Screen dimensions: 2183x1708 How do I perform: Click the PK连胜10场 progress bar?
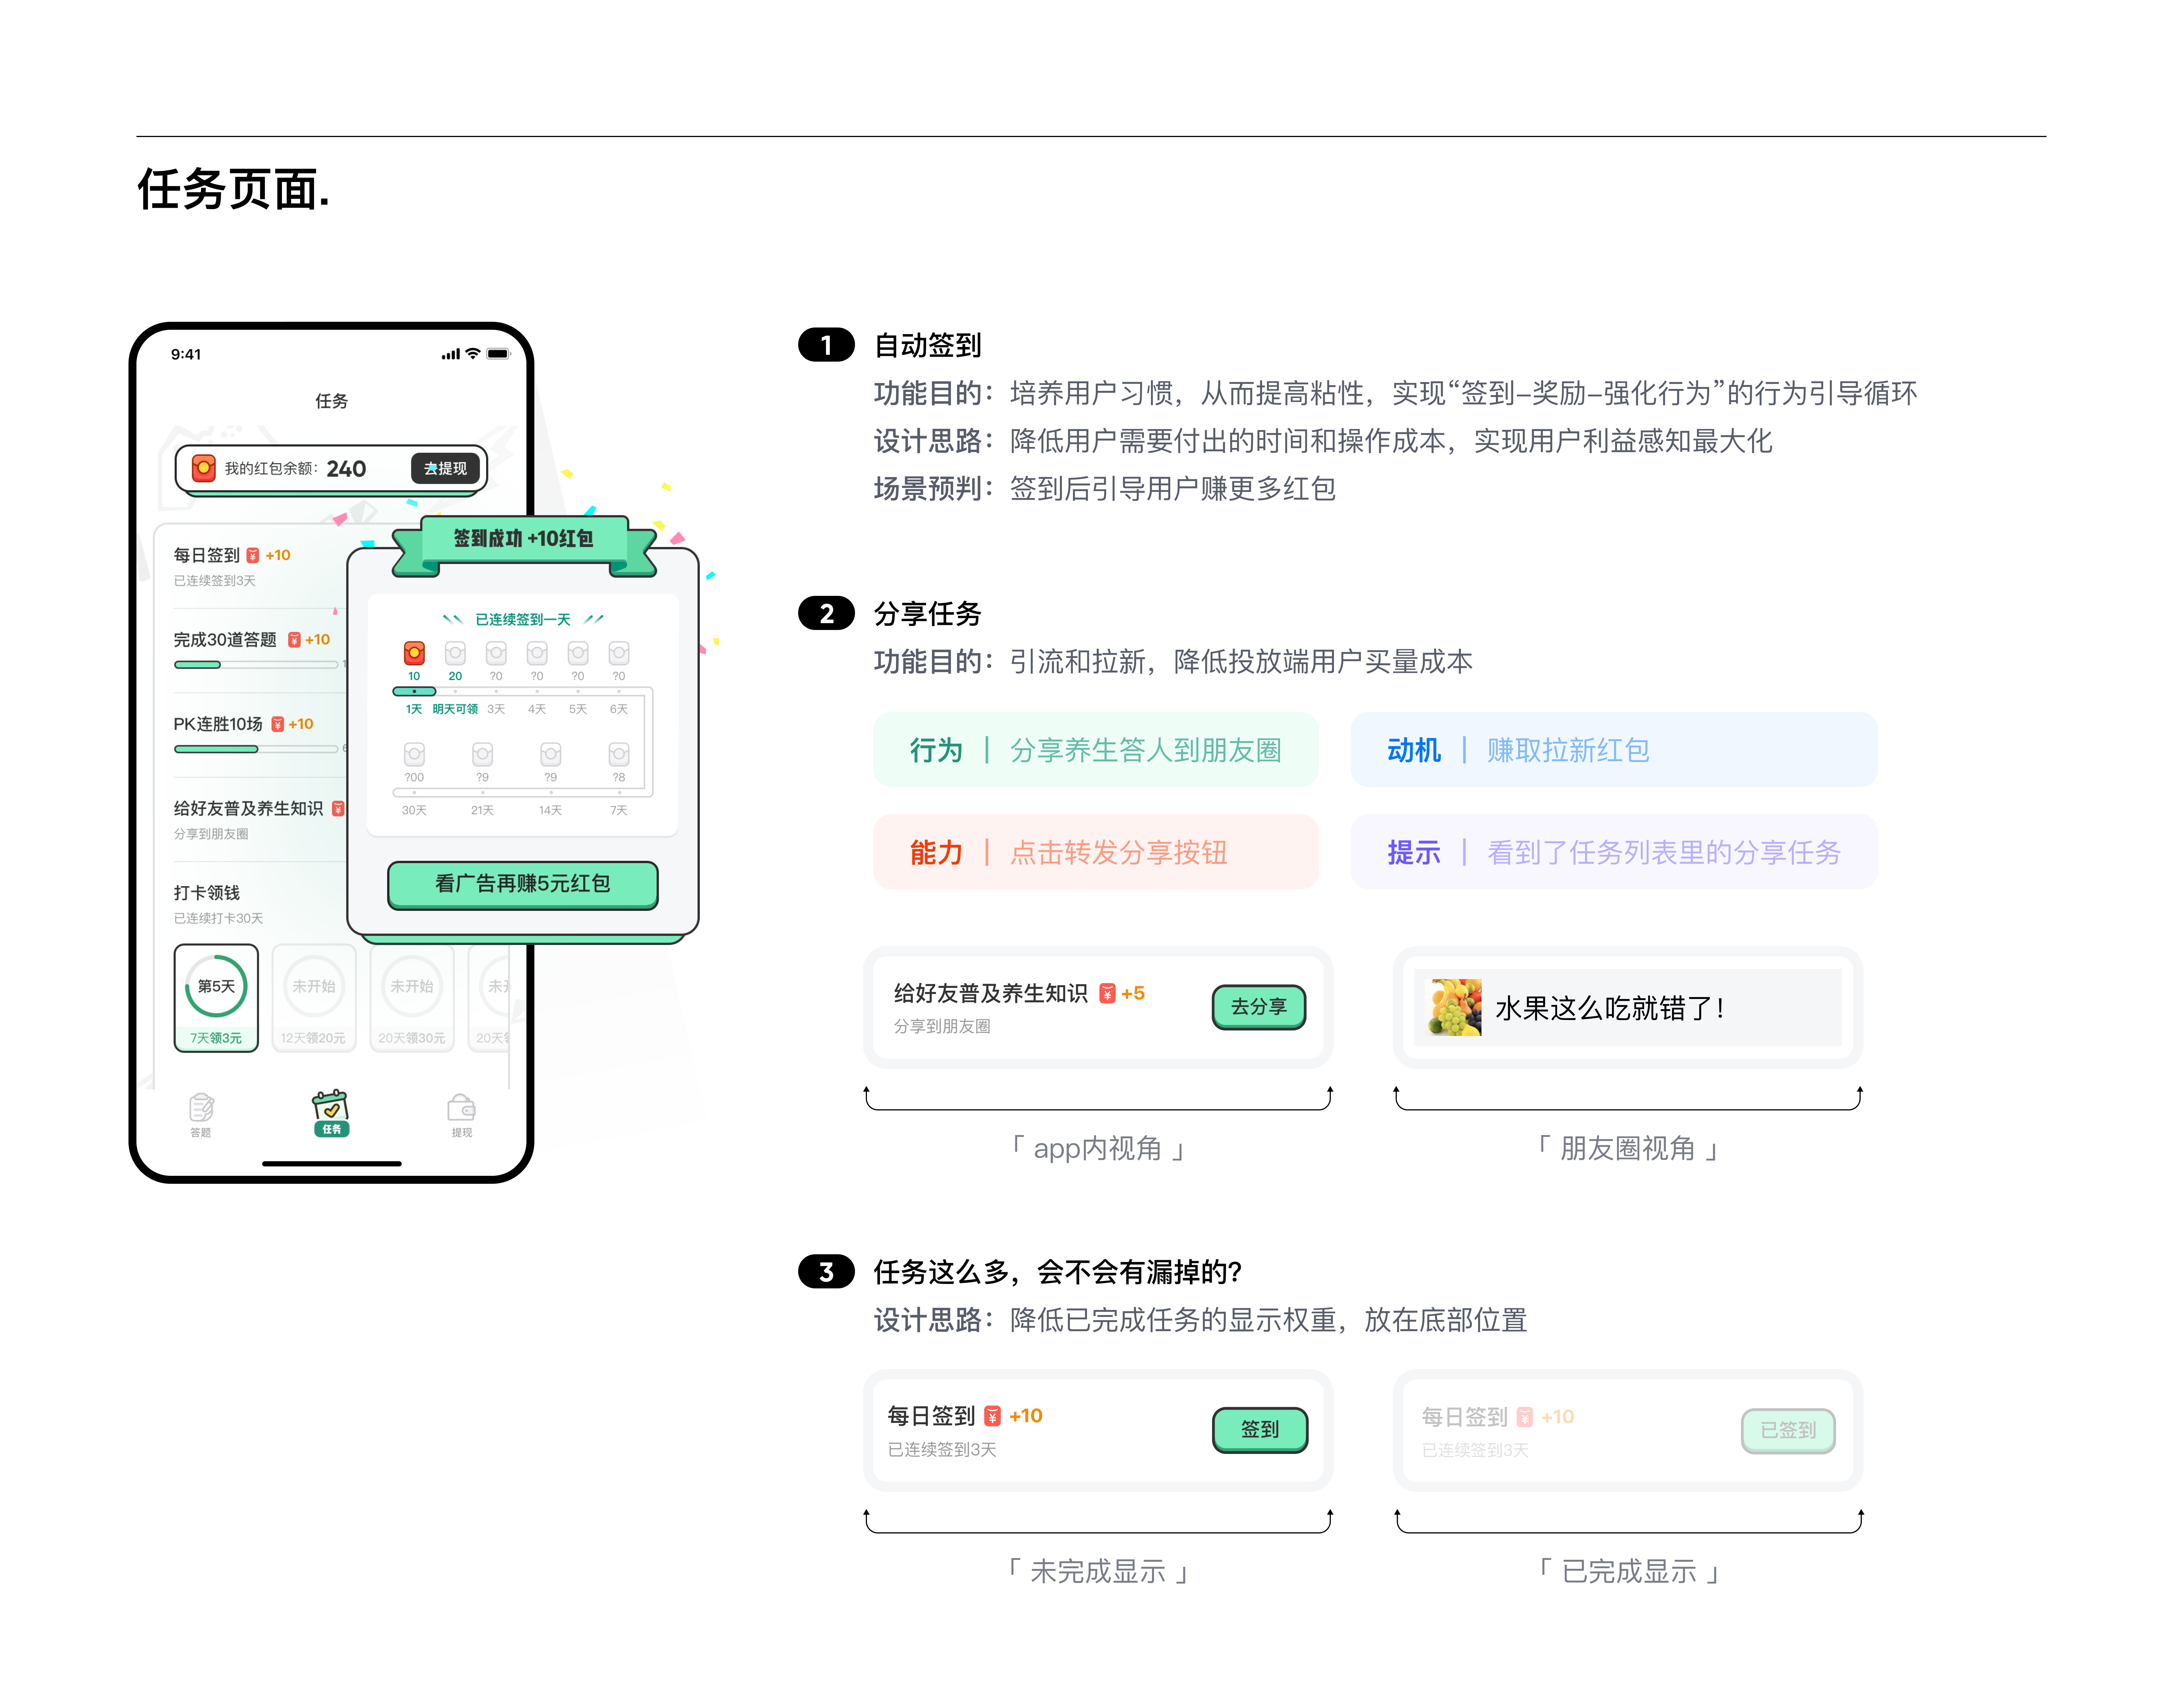[256, 749]
